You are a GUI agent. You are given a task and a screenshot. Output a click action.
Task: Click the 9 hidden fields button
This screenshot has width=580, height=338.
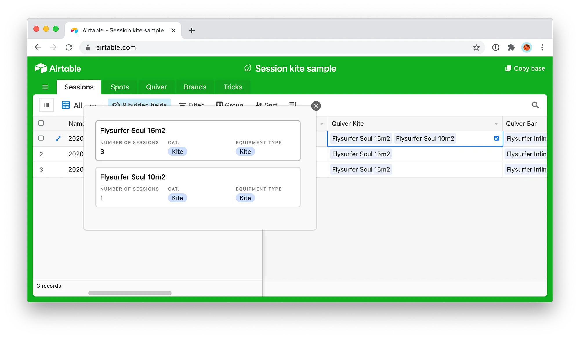tap(139, 103)
